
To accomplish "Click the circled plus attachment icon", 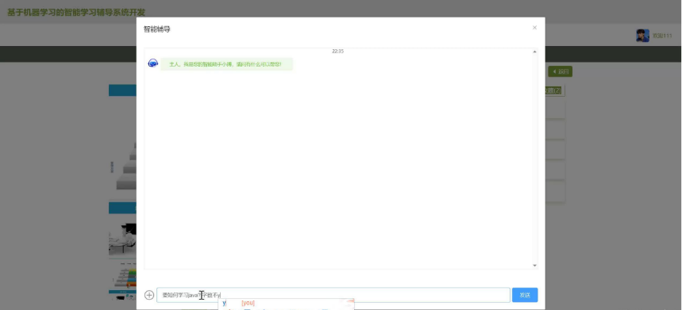I will click(x=149, y=295).
